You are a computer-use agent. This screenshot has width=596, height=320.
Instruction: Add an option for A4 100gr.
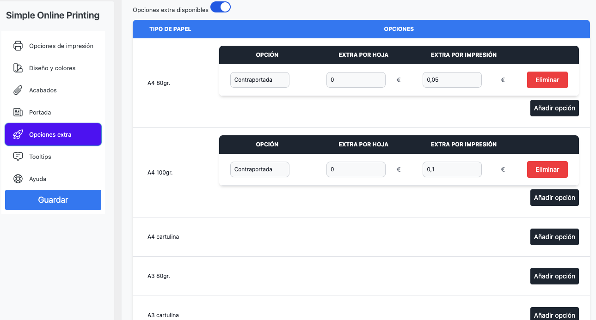point(554,198)
